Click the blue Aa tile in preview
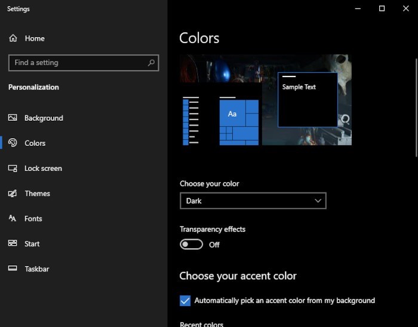The height and width of the screenshot is (327, 418). click(232, 114)
